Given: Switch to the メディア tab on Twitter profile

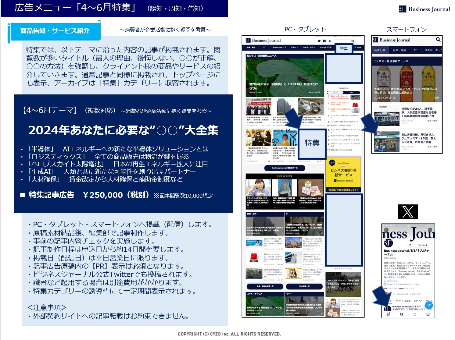Looking at the screenshot, I should coord(418,301).
